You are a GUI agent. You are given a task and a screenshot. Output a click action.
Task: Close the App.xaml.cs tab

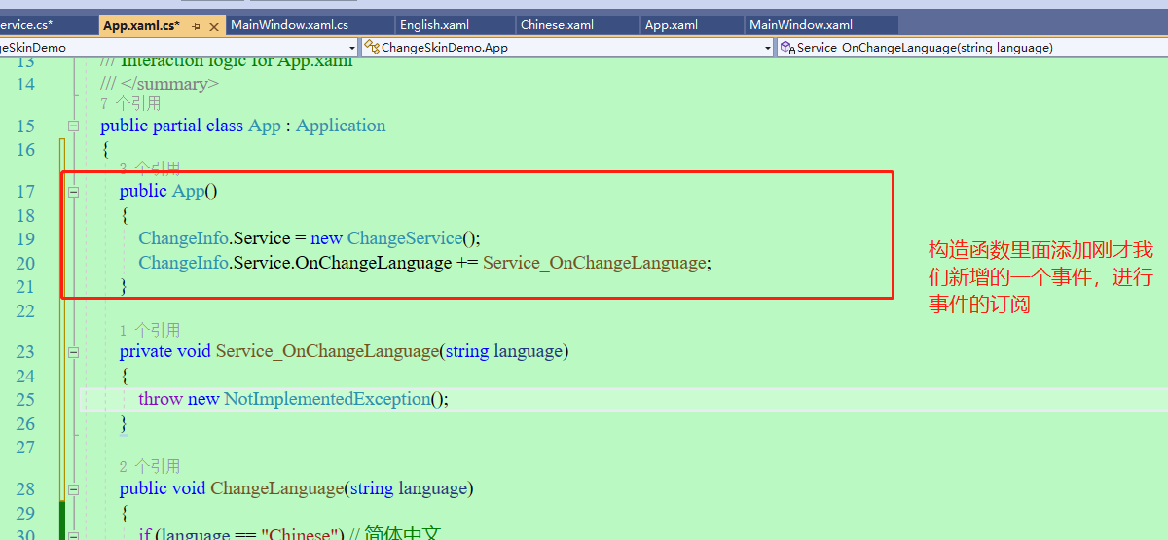214,26
